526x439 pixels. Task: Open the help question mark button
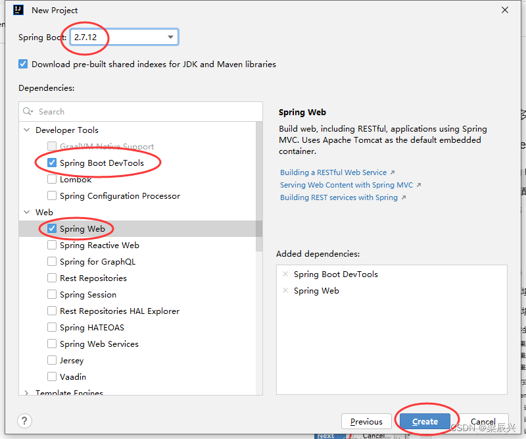tap(24, 421)
